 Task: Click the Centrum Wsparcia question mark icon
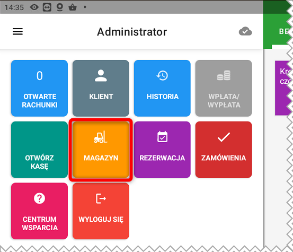(39, 198)
